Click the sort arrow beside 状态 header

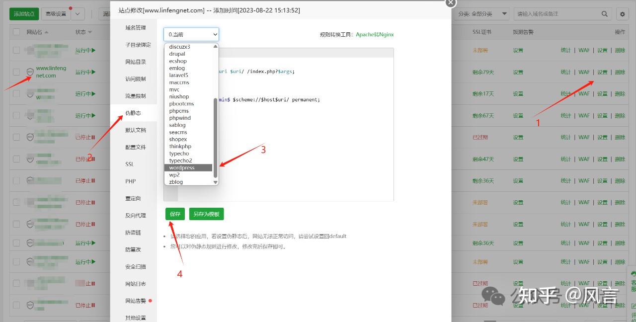pyautogui.click(x=90, y=32)
